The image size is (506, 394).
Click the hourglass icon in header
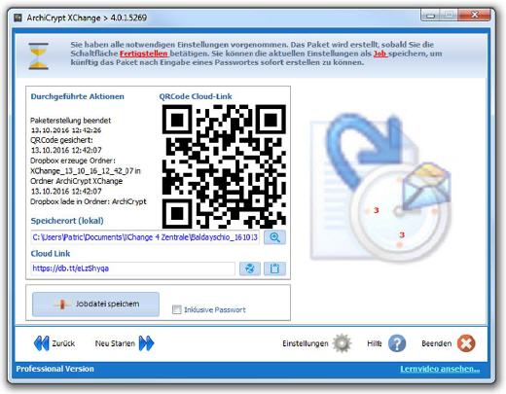[38, 55]
